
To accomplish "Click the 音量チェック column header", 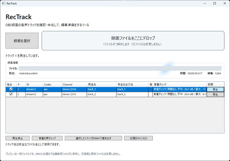I will pyautogui.click(x=180, y=85).
